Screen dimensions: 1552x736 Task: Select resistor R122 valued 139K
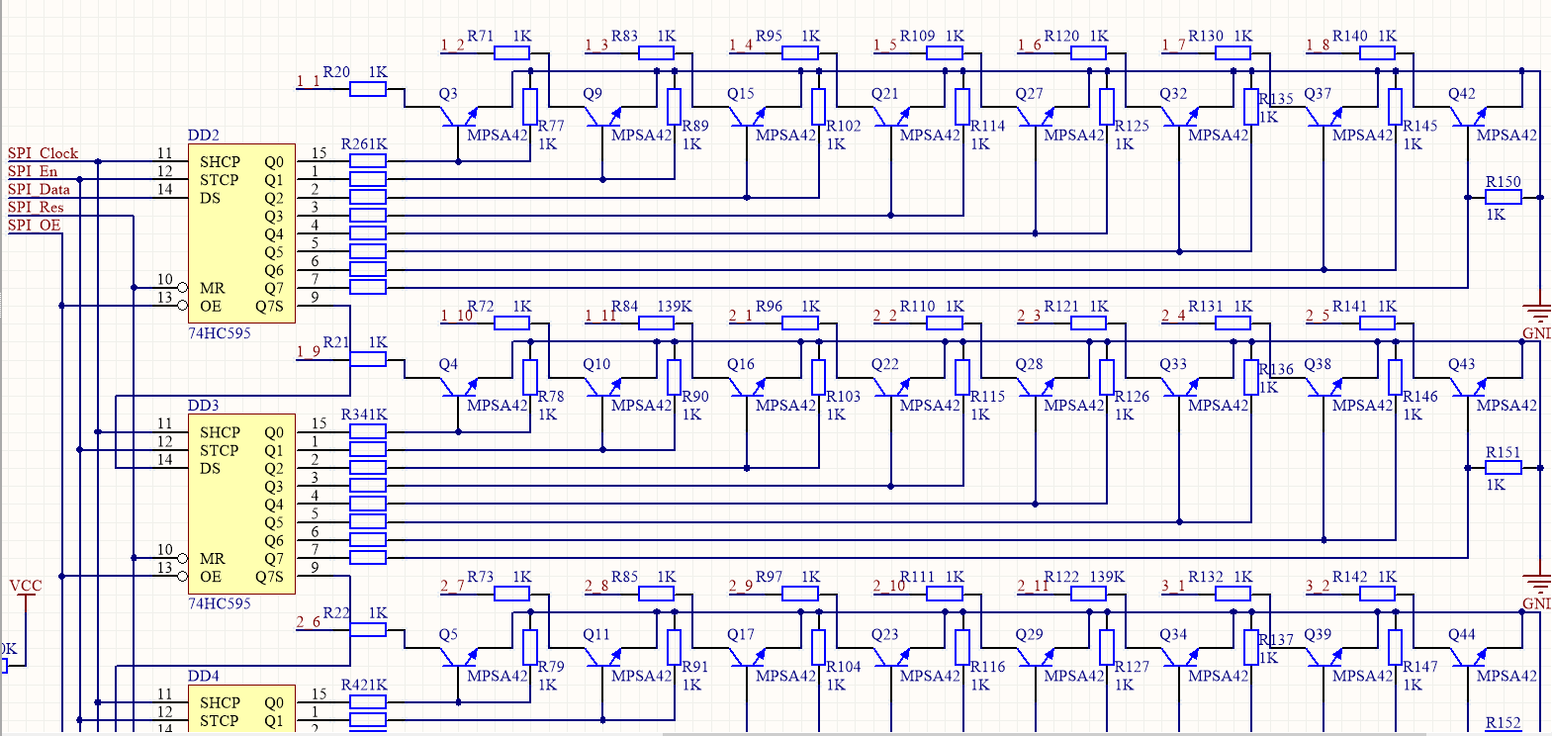[1089, 594]
